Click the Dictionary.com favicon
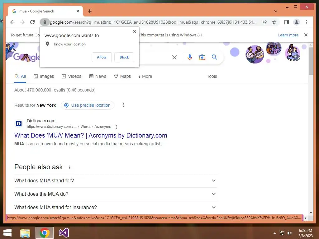Image resolution: width=319 pixels, height=239 pixels. (19, 124)
